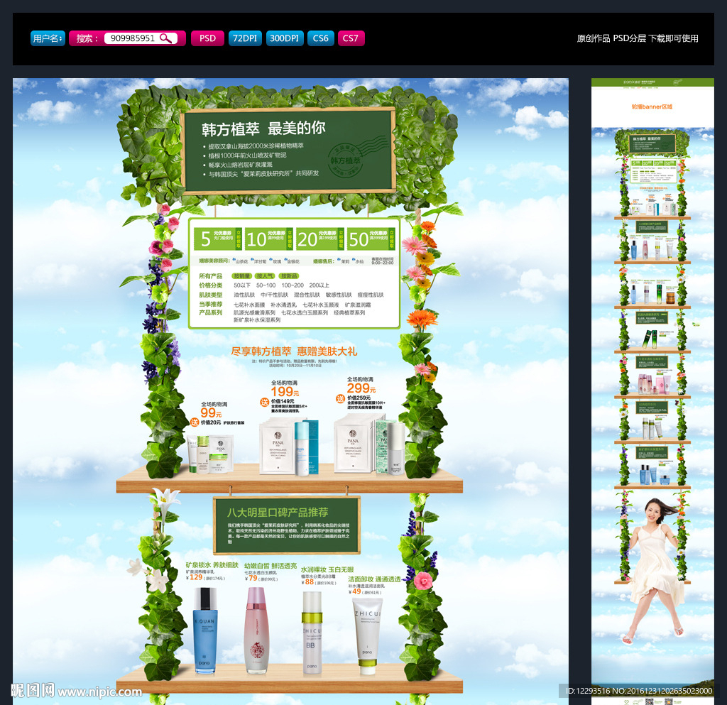
Task: Click the 299元 gift product set image
Action: (369, 444)
